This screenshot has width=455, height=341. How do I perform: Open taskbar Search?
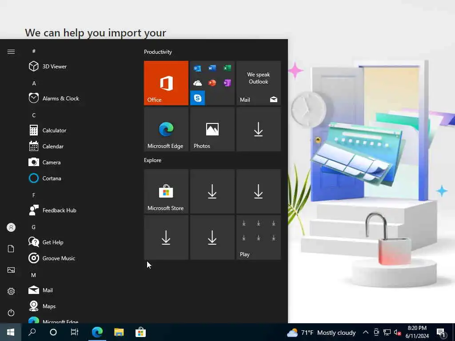click(x=32, y=332)
